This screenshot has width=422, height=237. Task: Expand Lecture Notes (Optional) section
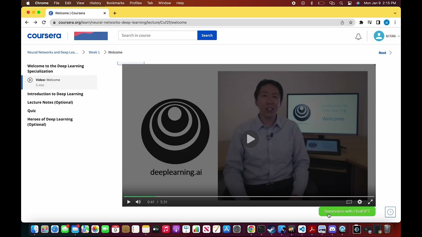point(50,102)
